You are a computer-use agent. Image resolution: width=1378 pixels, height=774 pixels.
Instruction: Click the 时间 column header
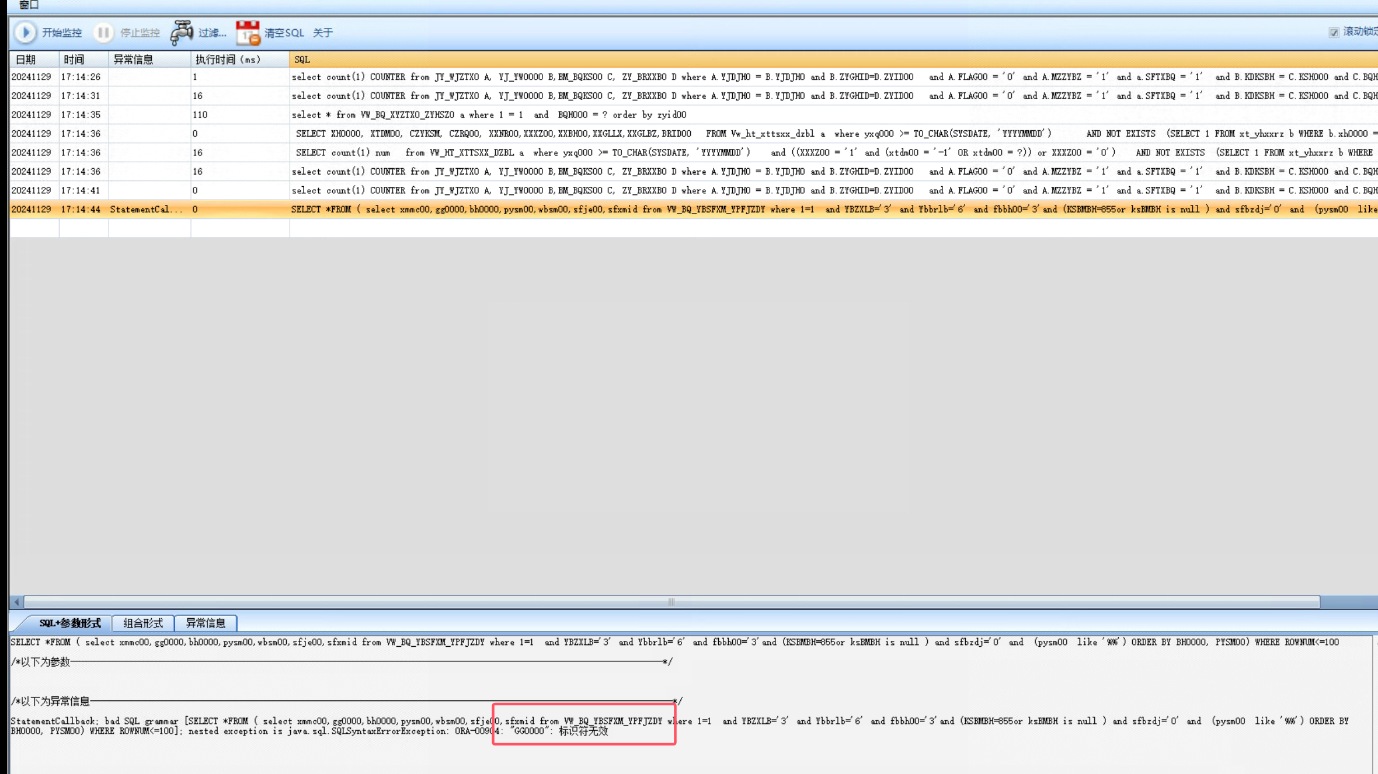[x=74, y=60]
